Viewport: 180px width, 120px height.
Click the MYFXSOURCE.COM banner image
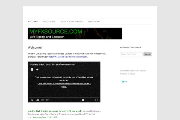[75, 34]
